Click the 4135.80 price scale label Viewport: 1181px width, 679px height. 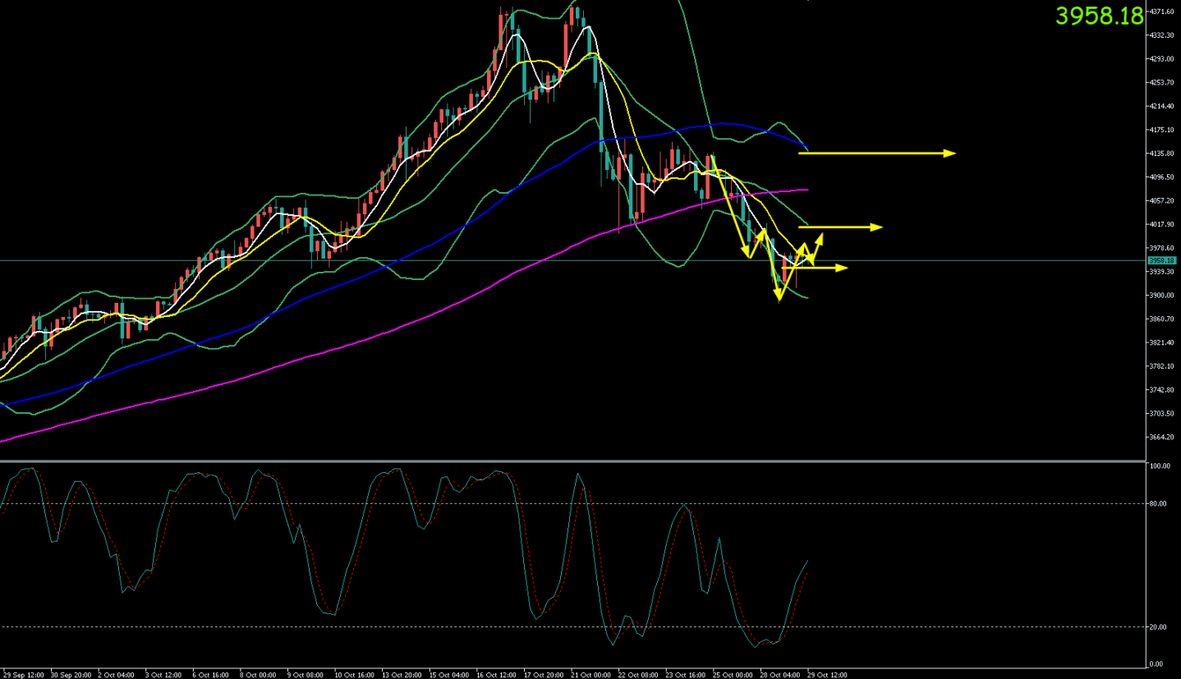click(1161, 154)
